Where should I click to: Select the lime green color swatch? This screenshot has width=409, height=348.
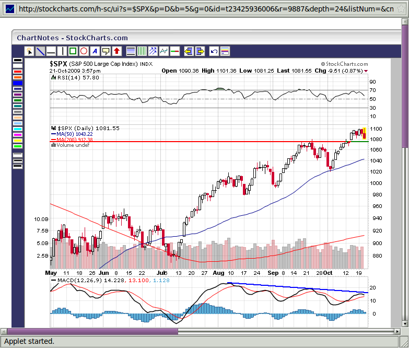coord(18,146)
